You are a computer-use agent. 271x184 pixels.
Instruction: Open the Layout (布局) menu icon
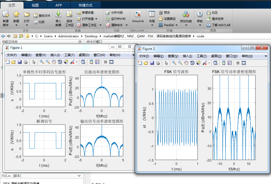pyautogui.click(x=152, y=14)
